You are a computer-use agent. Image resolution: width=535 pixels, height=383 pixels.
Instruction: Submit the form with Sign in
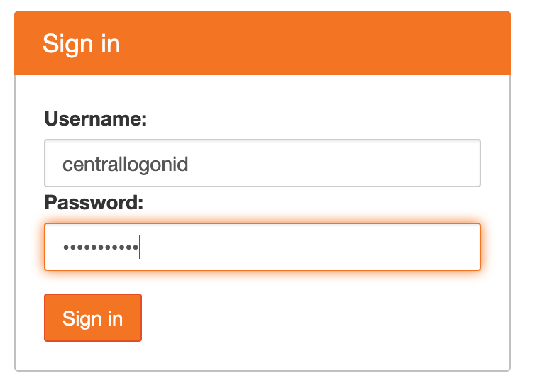pos(93,318)
